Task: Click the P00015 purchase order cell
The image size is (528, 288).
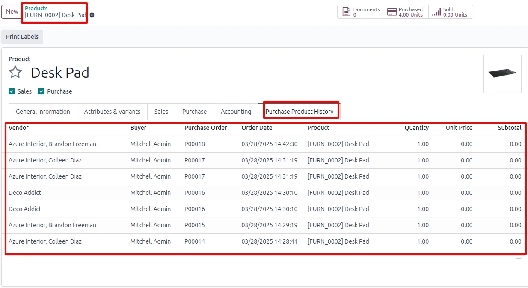Action: pyautogui.click(x=195, y=225)
